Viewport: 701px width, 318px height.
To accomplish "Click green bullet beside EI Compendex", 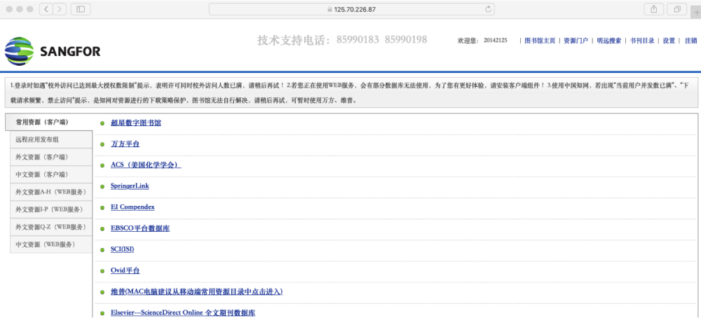I will point(102,208).
